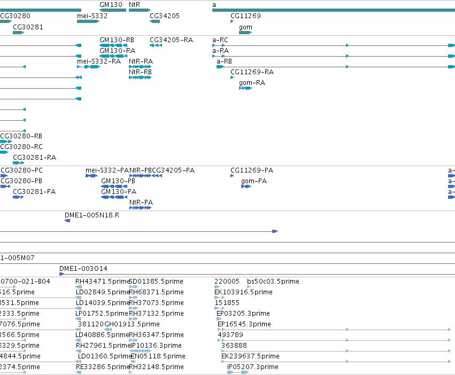
Task: Select the CG30280-RC transcript label
Action: [x=21, y=147]
